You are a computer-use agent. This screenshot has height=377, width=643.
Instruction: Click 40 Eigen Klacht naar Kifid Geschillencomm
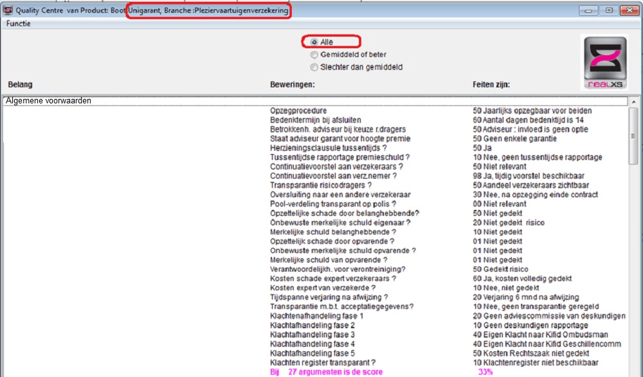coord(547,344)
